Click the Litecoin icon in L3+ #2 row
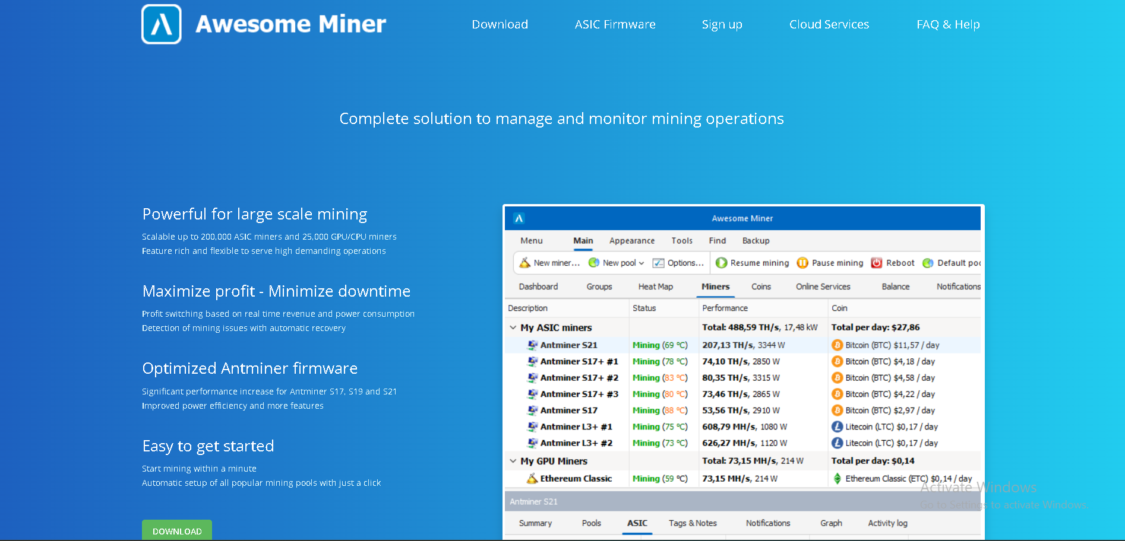 837,443
